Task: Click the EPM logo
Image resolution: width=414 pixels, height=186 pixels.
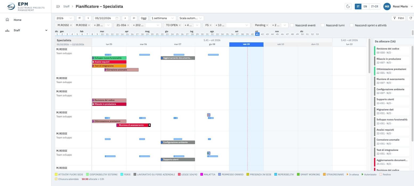Action: (11, 6)
